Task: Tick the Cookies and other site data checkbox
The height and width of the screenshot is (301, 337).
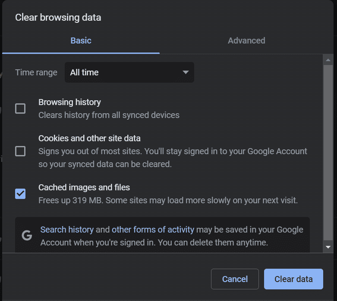Action: [x=20, y=151]
